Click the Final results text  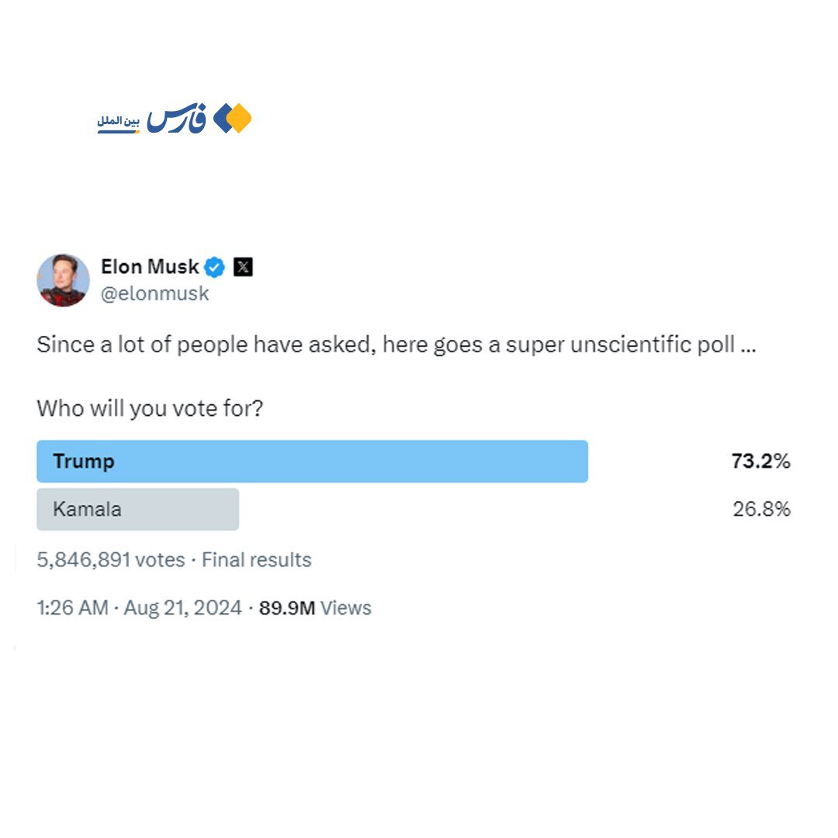(x=257, y=560)
